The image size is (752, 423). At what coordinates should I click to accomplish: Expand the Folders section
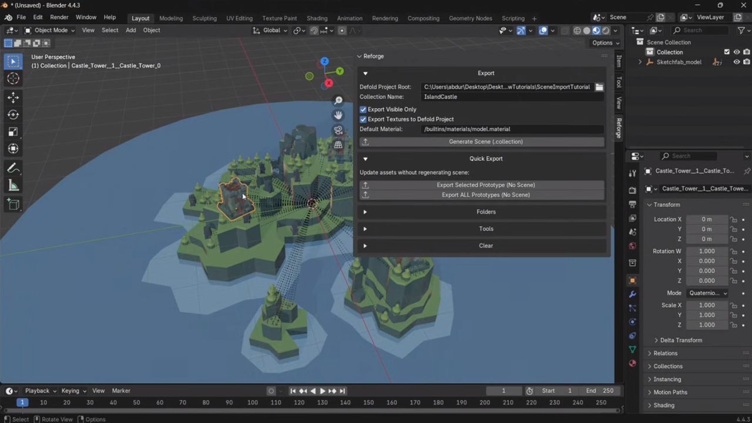(485, 212)
